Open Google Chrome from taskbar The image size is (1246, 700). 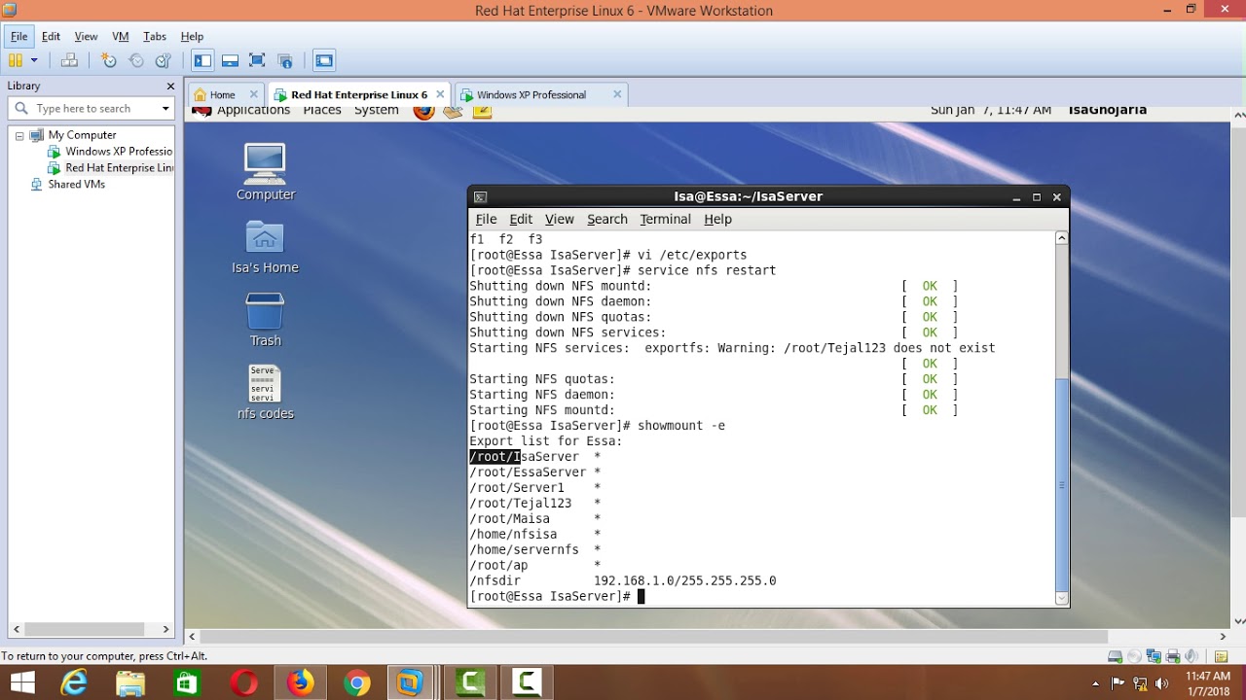click(356, 683)
